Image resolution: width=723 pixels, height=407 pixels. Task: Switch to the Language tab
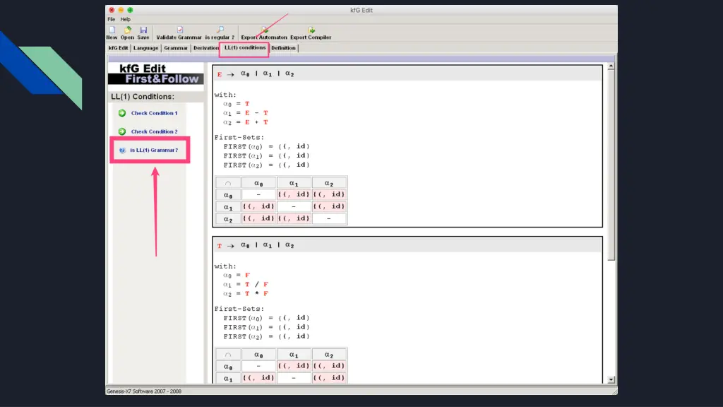[x=145, y=48]
